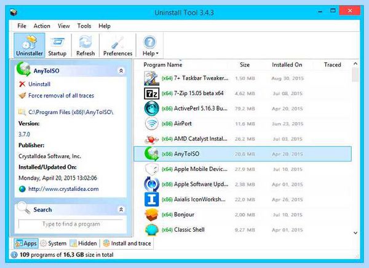Select the Bonjour box icon

click(x=151, y=215)
